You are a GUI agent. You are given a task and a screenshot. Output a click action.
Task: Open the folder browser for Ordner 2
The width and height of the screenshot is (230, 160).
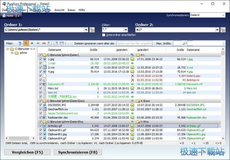point(223,30)
